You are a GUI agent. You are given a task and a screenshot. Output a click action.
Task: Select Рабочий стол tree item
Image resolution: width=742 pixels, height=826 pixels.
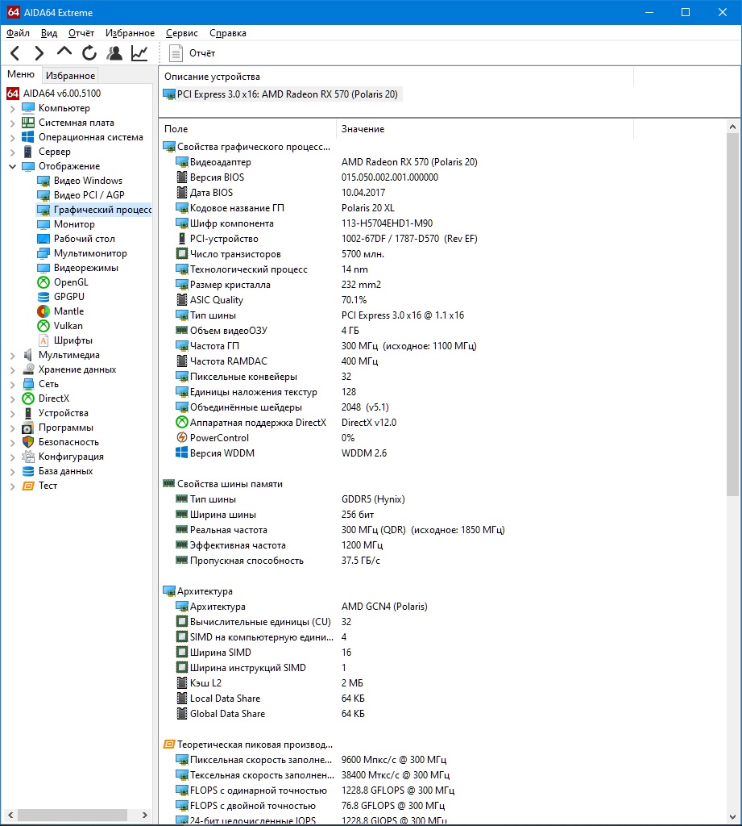[x=85, y=239]
